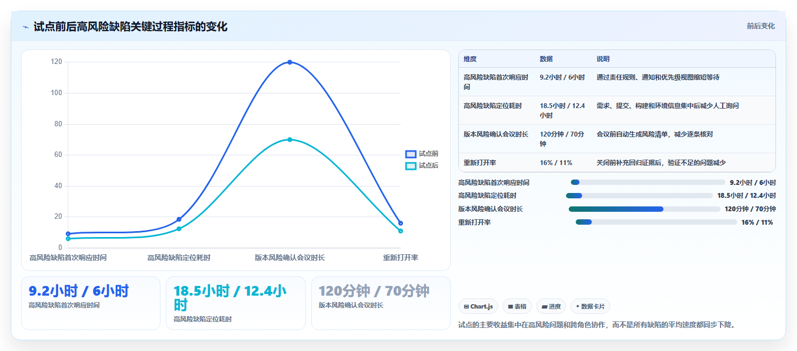Click the 试点后 peak point at 70
This screenshot has height=351, width=797.
[x=290, y=140]
